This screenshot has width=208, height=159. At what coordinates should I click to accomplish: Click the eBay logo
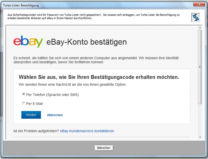[28, 42]
